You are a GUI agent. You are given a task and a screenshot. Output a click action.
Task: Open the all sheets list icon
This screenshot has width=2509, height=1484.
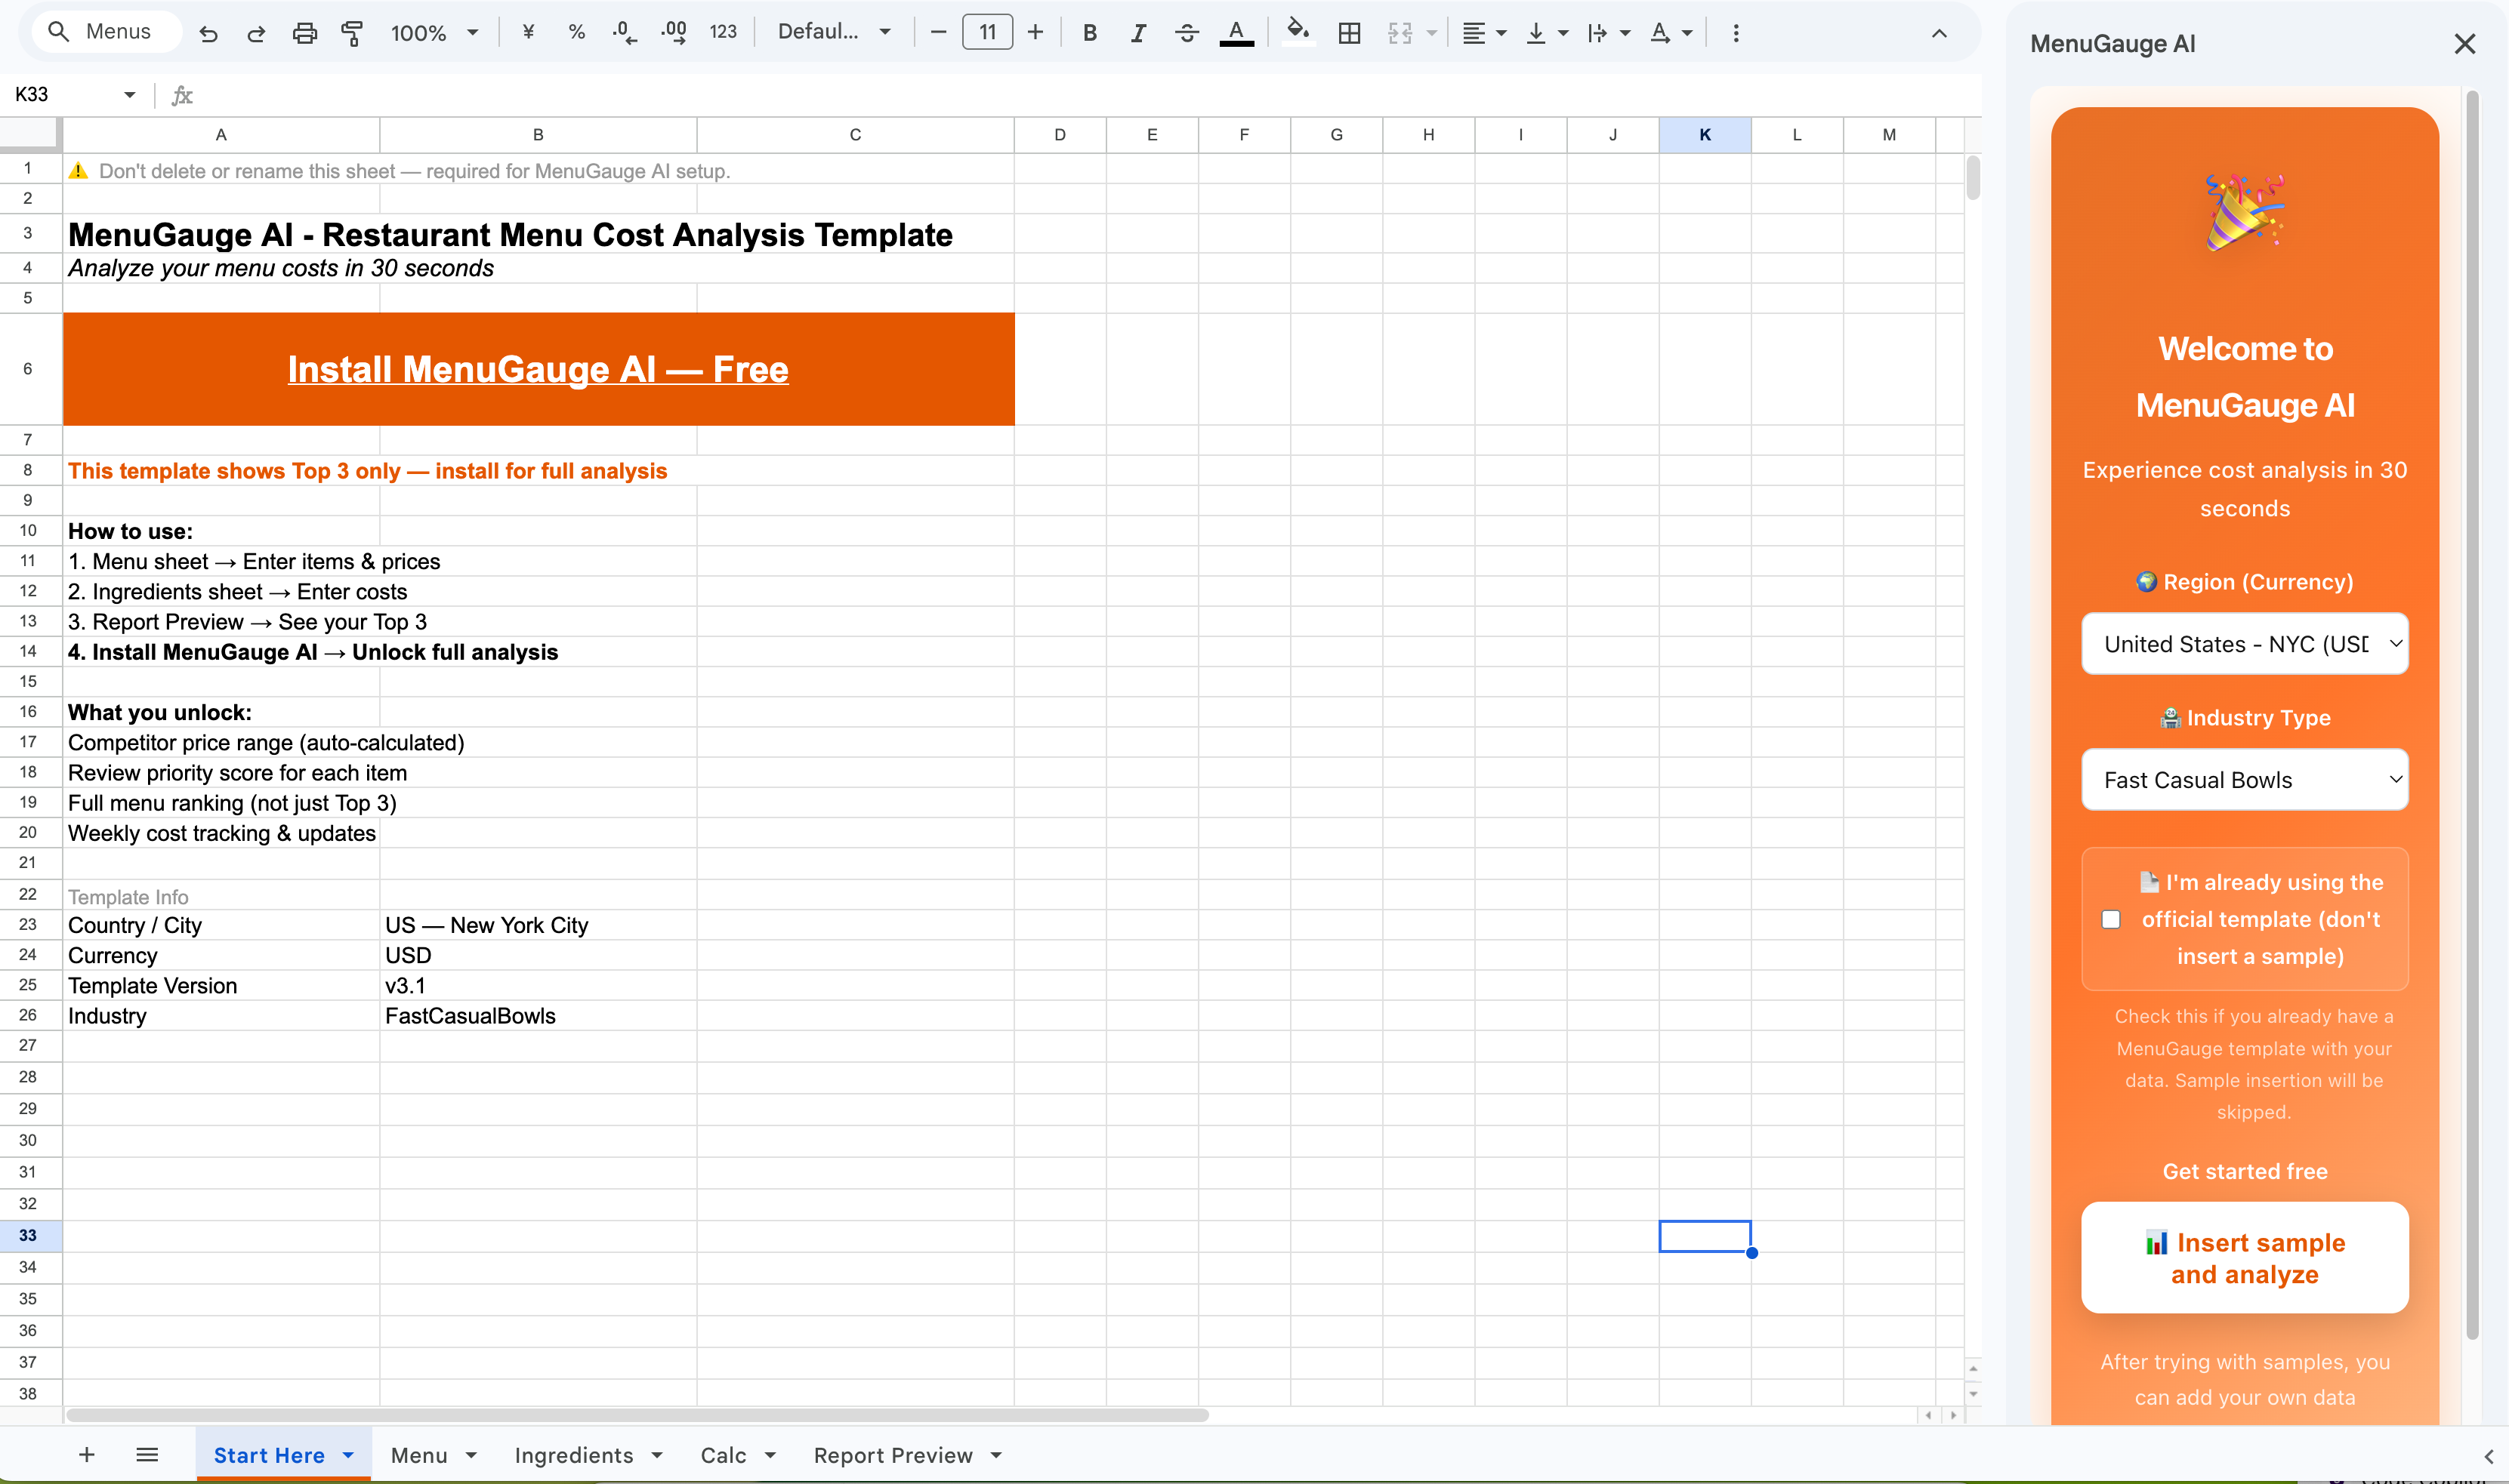[147, 1454]
